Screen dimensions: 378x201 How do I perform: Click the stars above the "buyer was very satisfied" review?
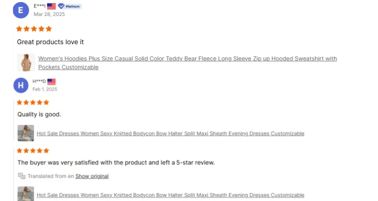tap(33, 150)
